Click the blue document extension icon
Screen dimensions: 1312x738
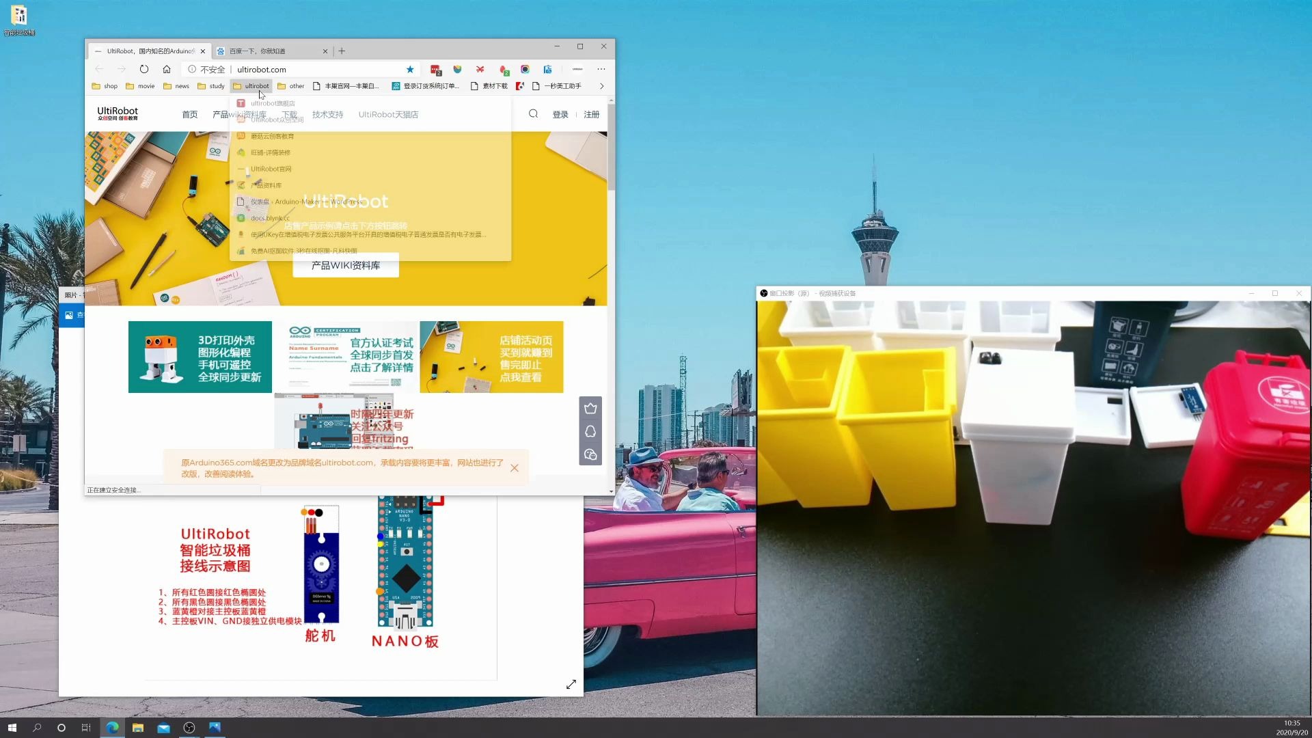[x=547, y=69]
